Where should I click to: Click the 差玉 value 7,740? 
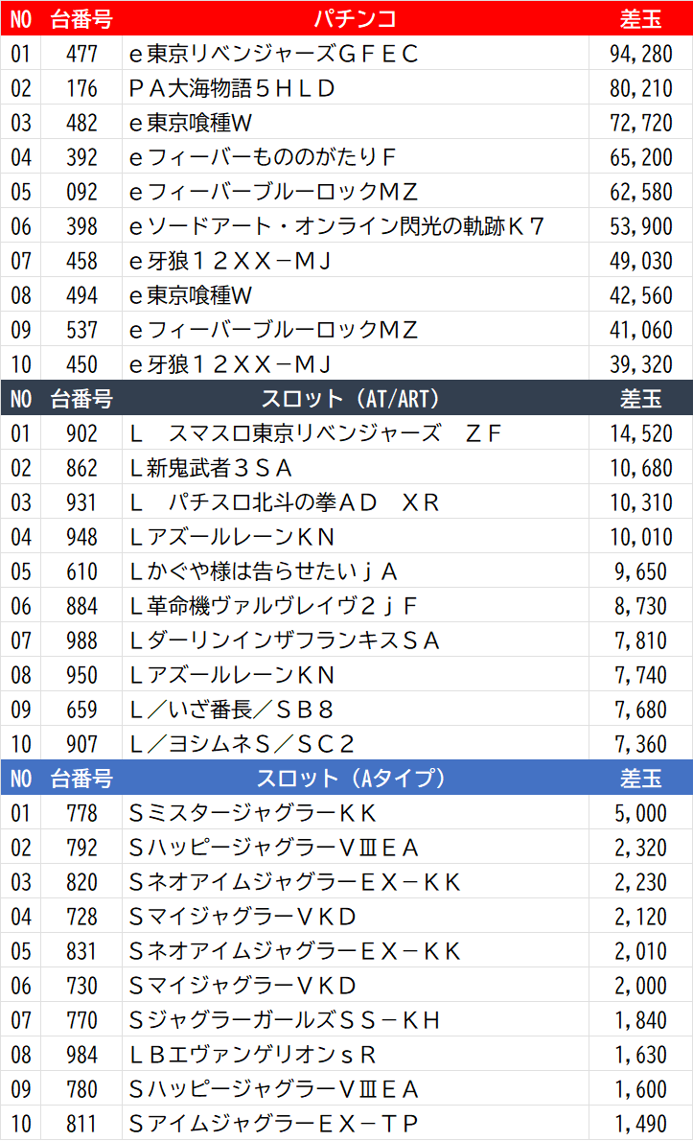640,675
